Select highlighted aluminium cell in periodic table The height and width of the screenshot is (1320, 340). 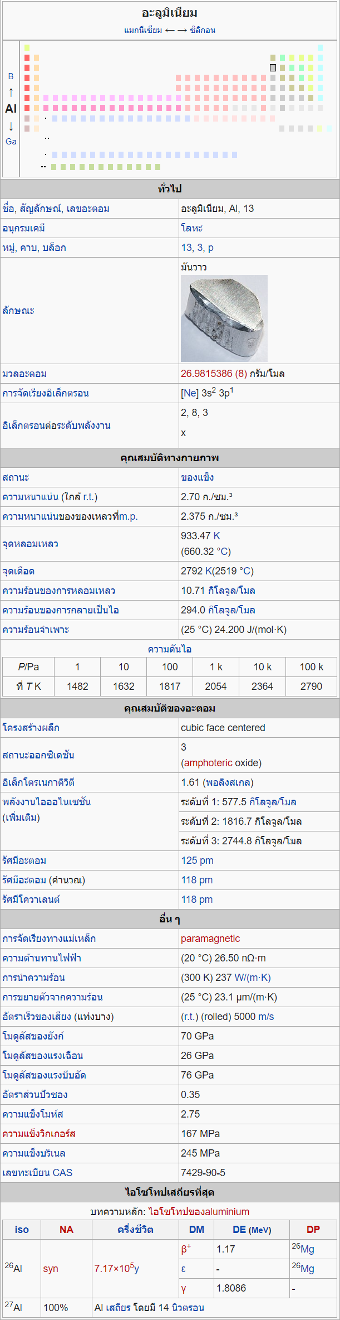273,67
